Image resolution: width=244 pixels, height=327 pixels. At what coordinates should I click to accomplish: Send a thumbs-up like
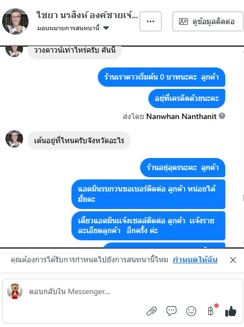click(x=231, y=311)
